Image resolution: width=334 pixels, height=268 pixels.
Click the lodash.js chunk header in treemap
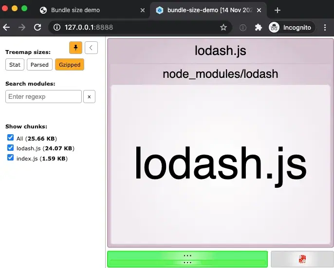(221, 51)
